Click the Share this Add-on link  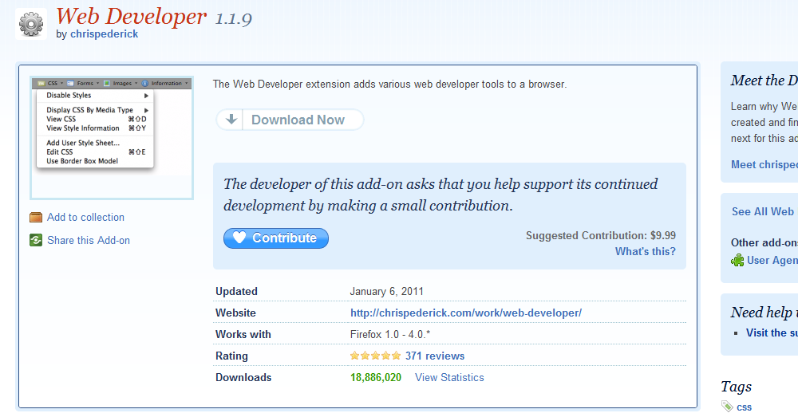click(x=89, y=240)
